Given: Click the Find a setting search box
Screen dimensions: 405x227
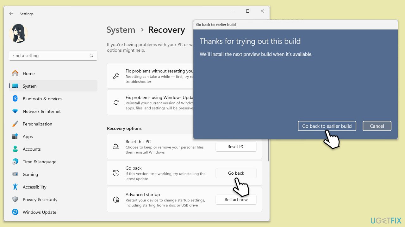Looking at the screenshot, I should pos(51,55).
